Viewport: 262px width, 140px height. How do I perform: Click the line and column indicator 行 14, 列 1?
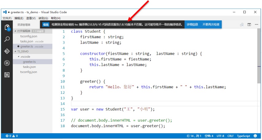coord(194,136)
